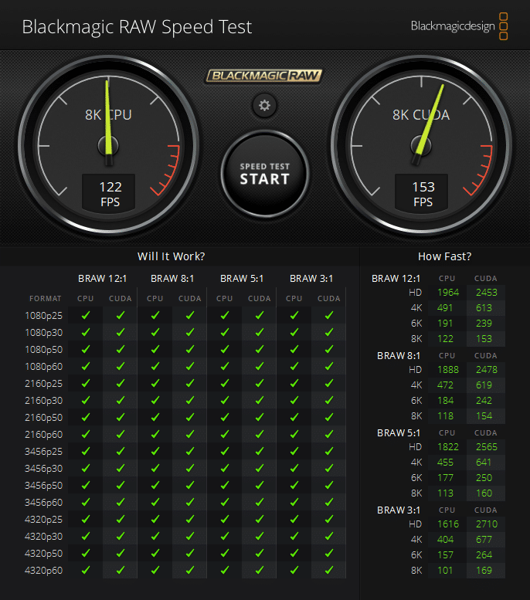530x600 pixels.
Task: Click the 2160p25 BRAW 12:1 CUDA checkmark
Action: click(x=121, y=383)
